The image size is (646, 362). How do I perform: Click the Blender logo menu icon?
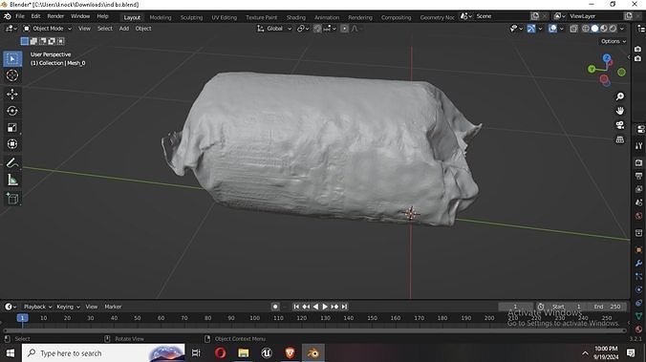pyautogui.click(x=7, y=16)
